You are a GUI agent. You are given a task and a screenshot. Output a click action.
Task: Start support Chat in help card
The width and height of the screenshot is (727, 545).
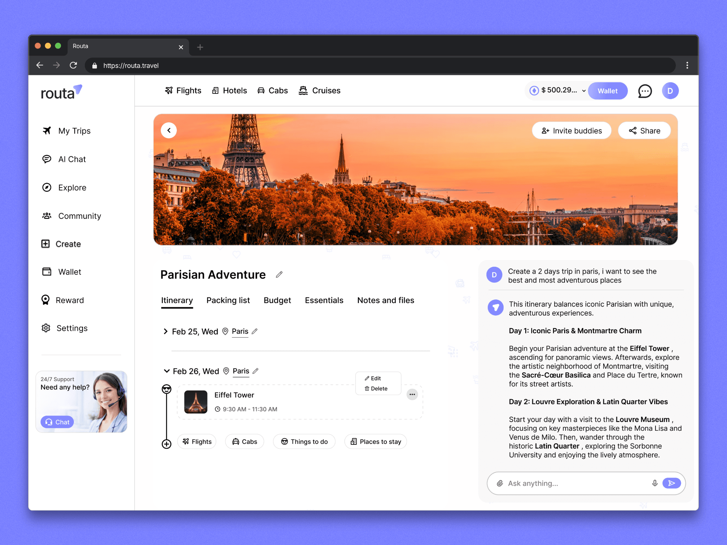[58, 422]
